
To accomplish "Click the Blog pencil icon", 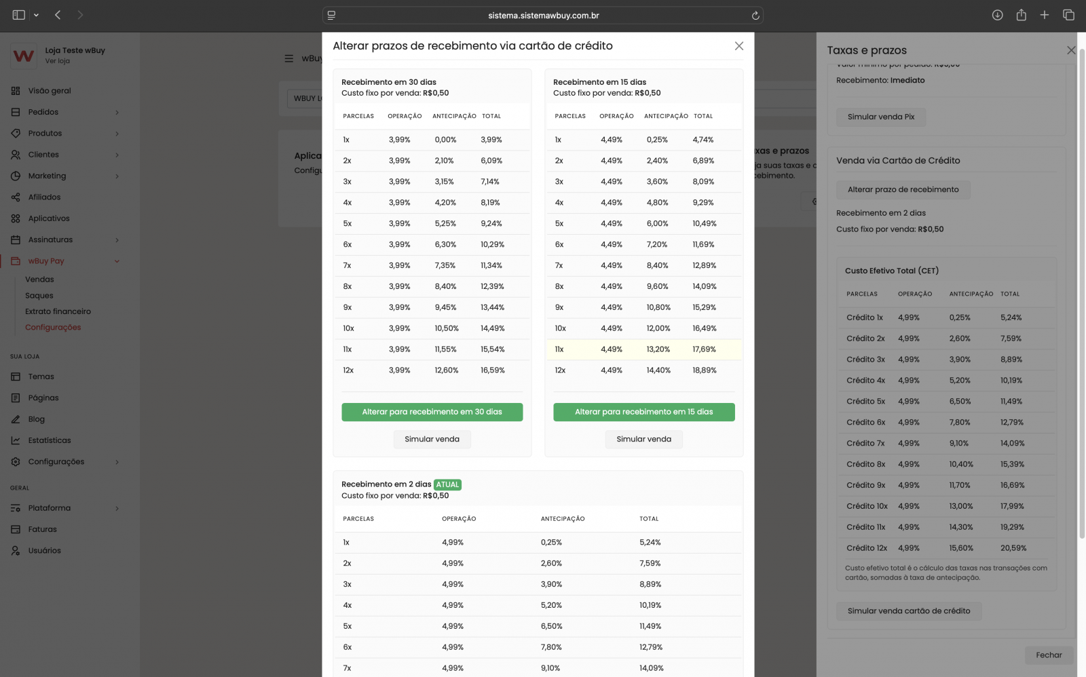I will pos(16,419).
